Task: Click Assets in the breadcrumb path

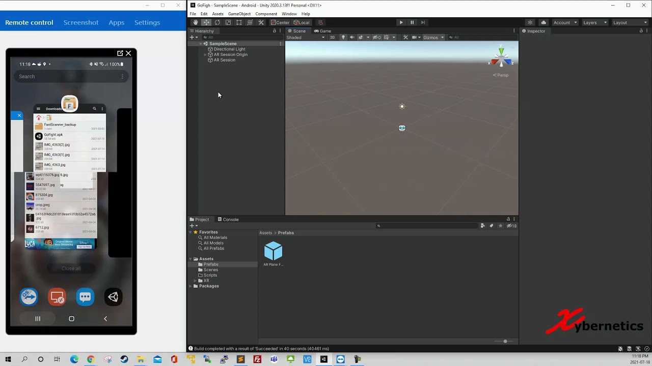Action: click(x=265, y=233)
